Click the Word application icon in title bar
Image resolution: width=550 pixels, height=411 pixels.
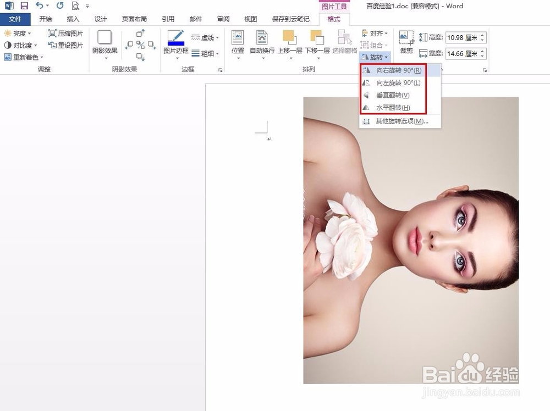(9, 5)
